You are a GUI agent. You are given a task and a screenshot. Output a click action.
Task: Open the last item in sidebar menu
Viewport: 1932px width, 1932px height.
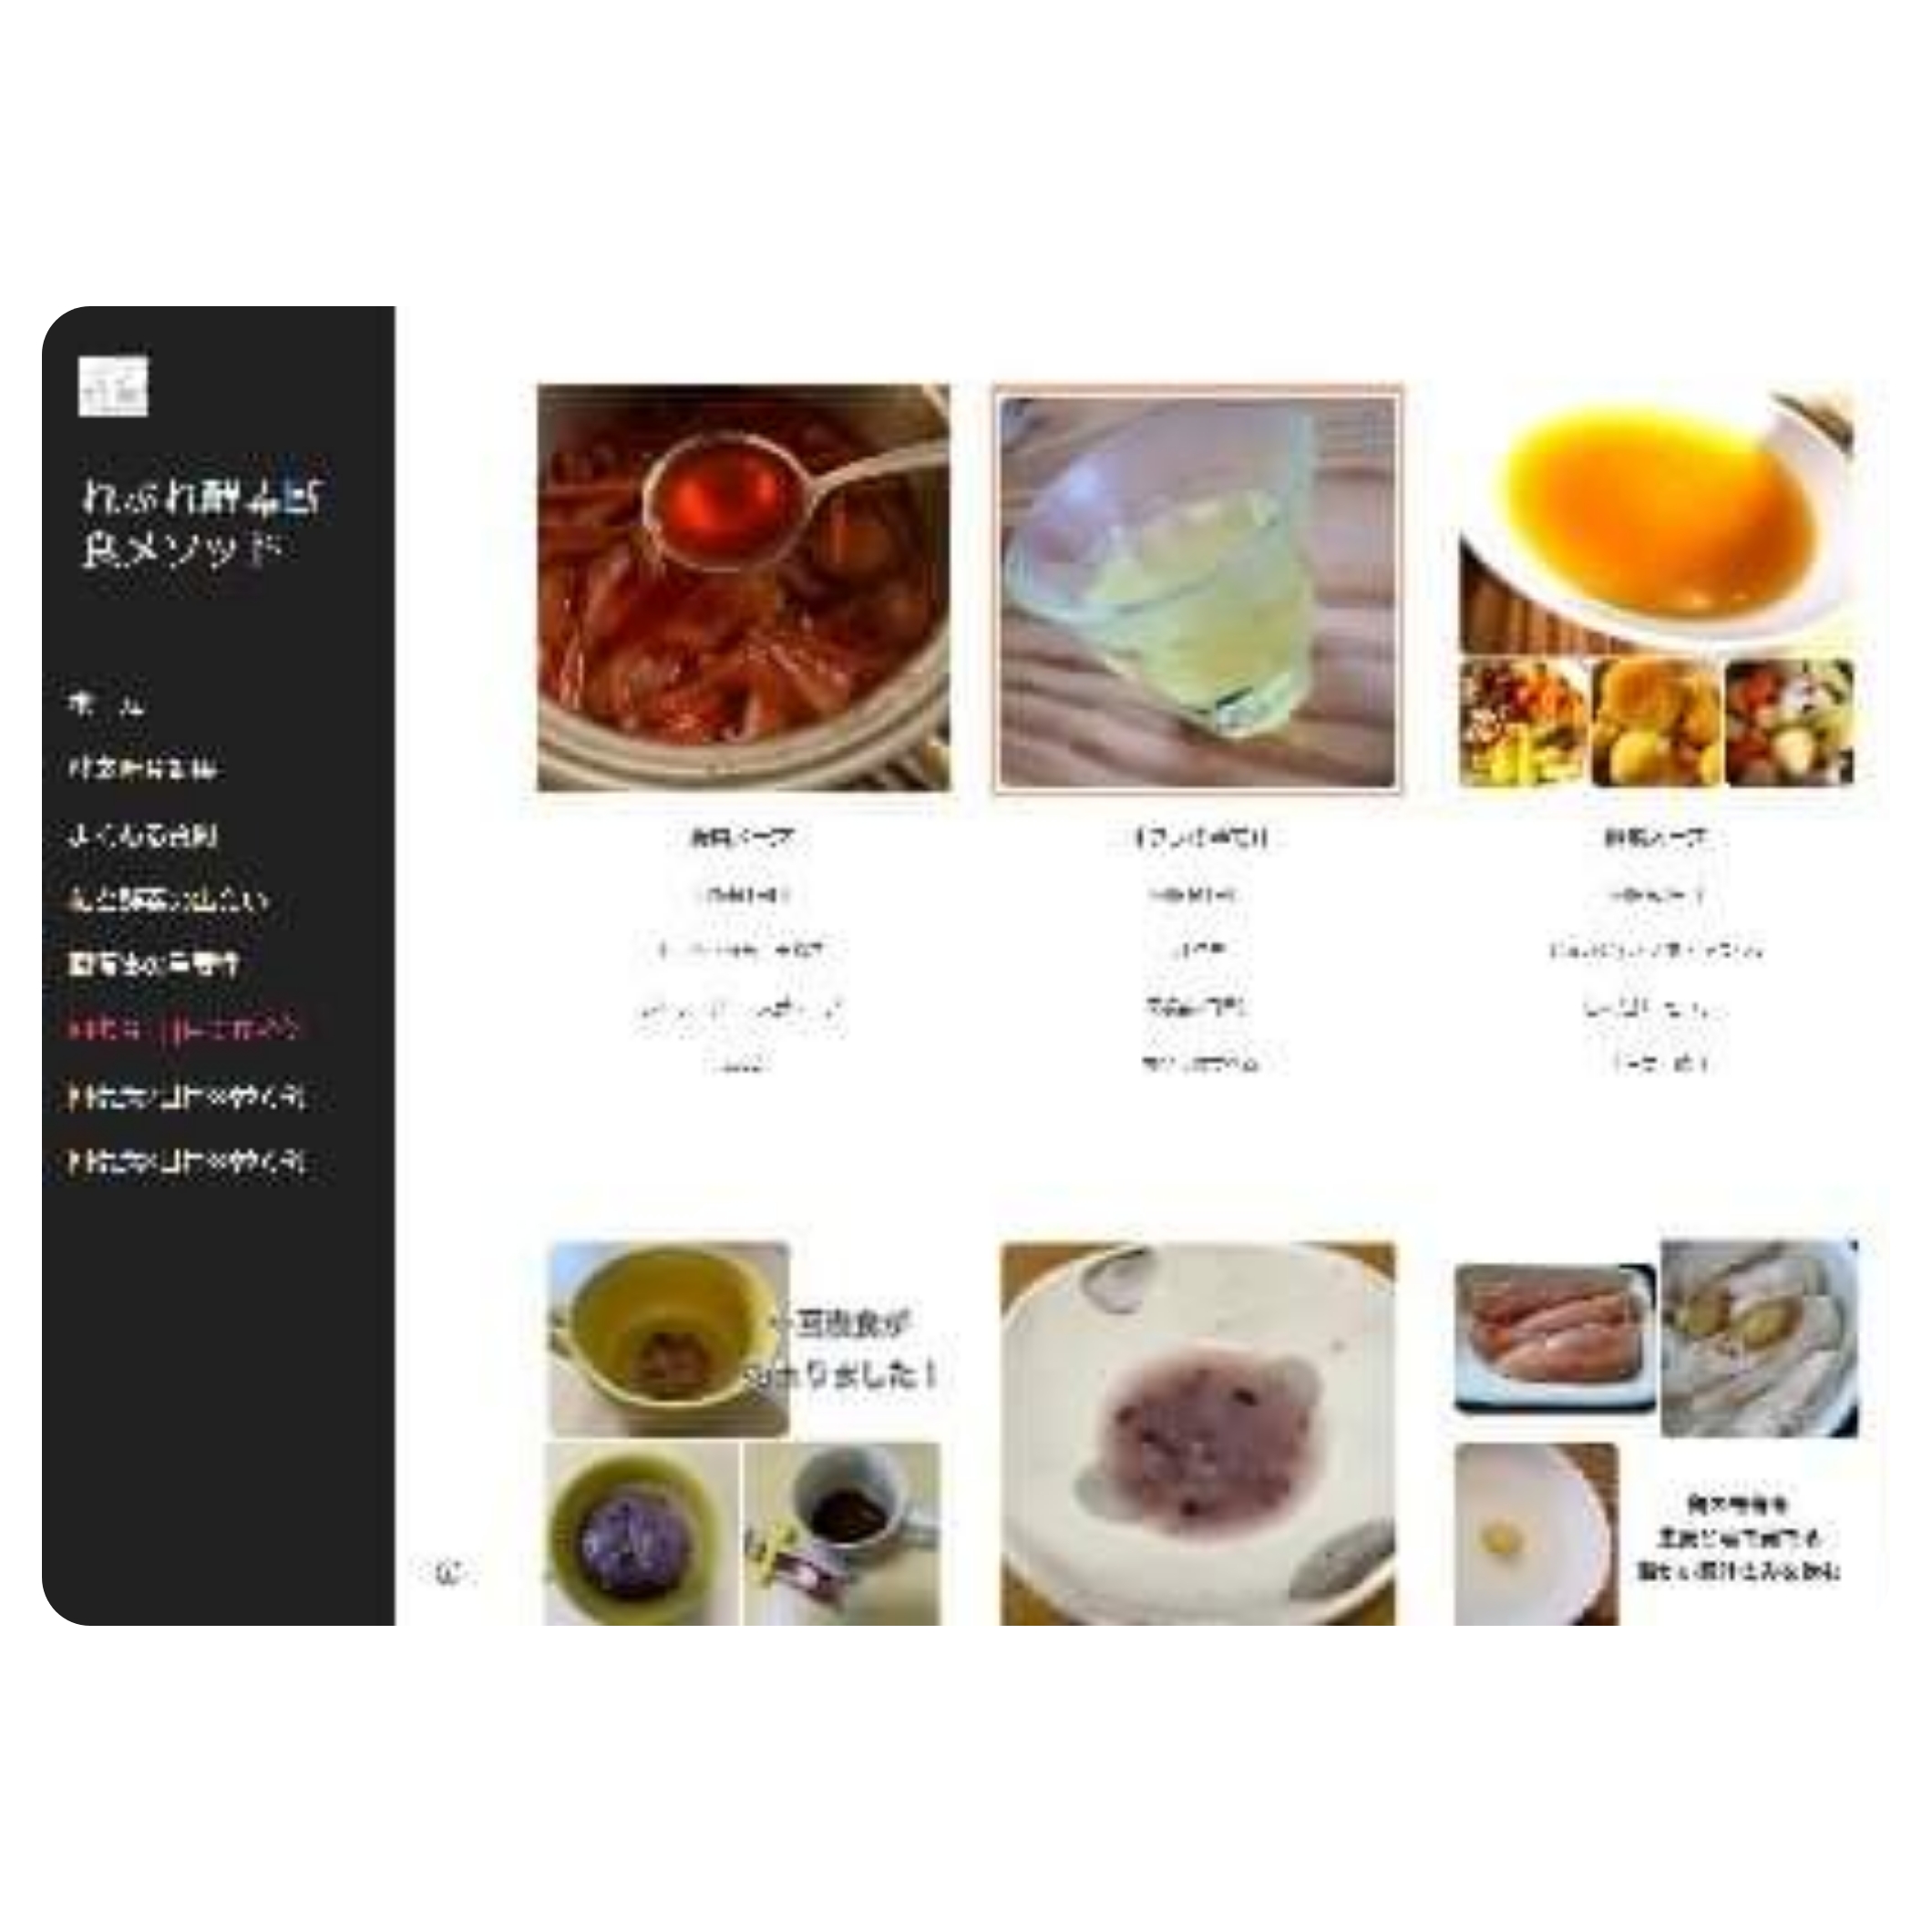186,1161
